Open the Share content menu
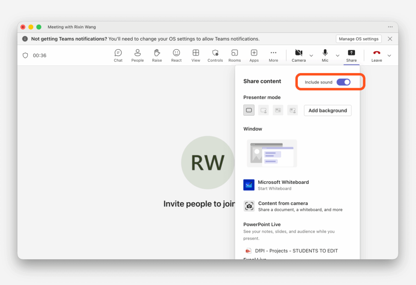 pos(351,55)
